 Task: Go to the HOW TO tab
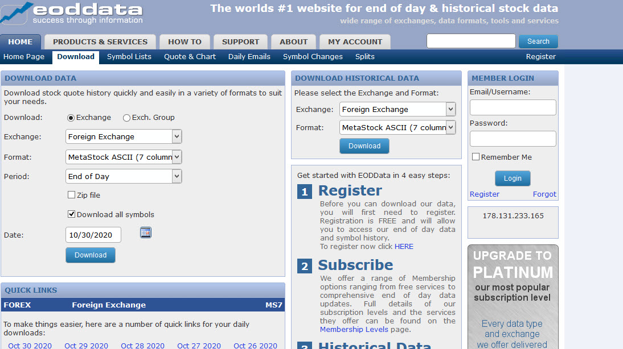click(x=185, y=41)
